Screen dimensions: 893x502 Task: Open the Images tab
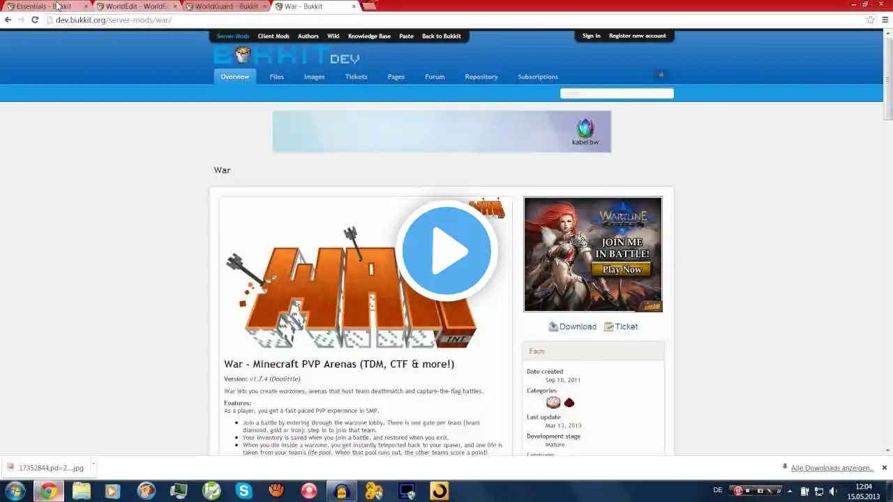[x=314, y=77]
